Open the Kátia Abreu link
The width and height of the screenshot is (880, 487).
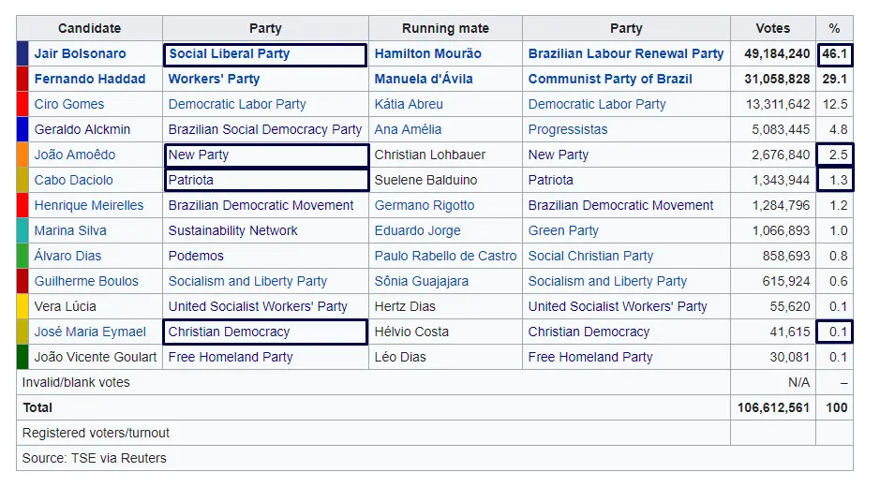pos(409,104)
